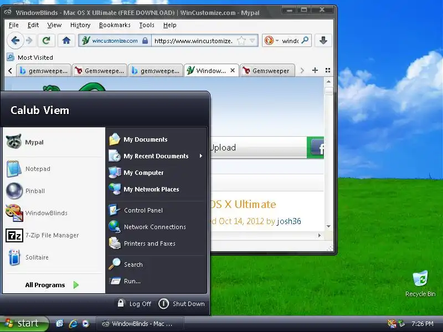Open the View menu
Viewport: 443px width, 332px height.
(54, 25)
